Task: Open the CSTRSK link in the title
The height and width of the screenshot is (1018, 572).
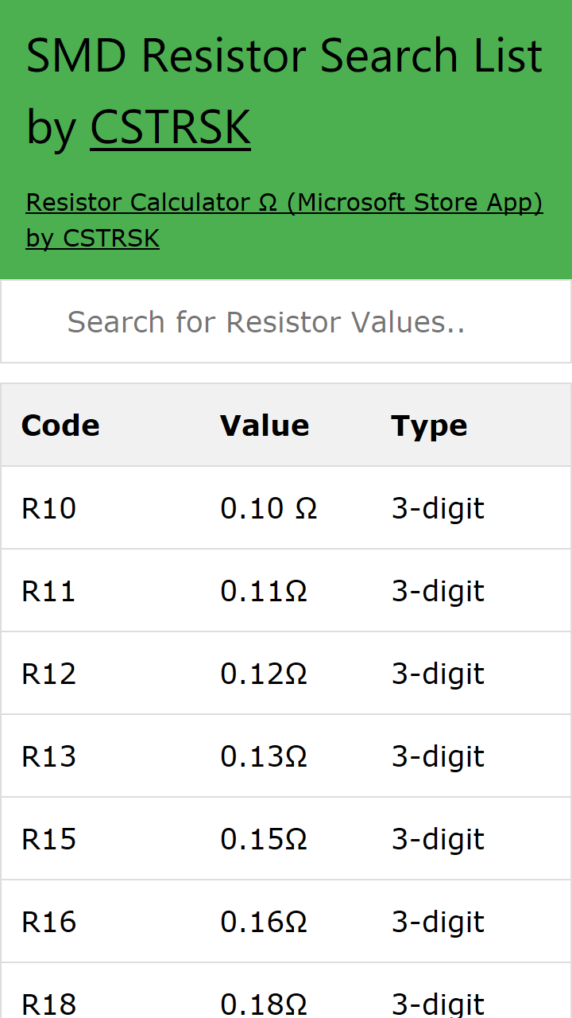Action: tap(170, 127)
